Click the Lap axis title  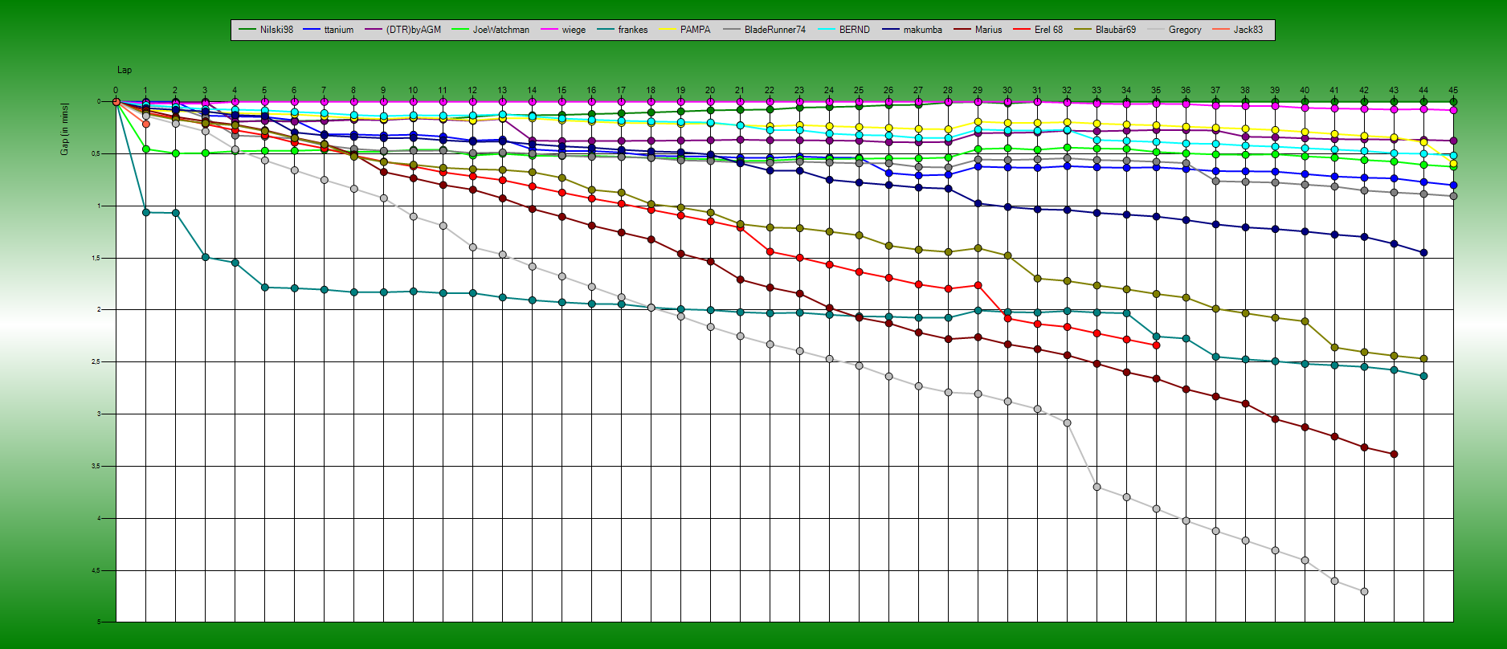point(125,71)
